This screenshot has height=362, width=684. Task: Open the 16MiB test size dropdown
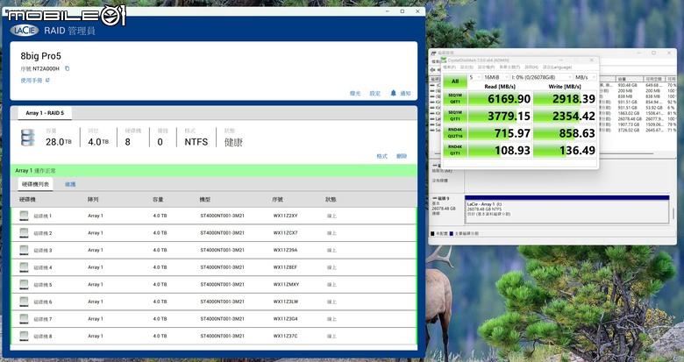[x=495, y=77]
